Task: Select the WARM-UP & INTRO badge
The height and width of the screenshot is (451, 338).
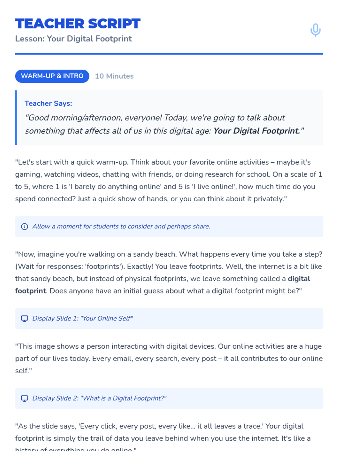Action: point(52,76)
